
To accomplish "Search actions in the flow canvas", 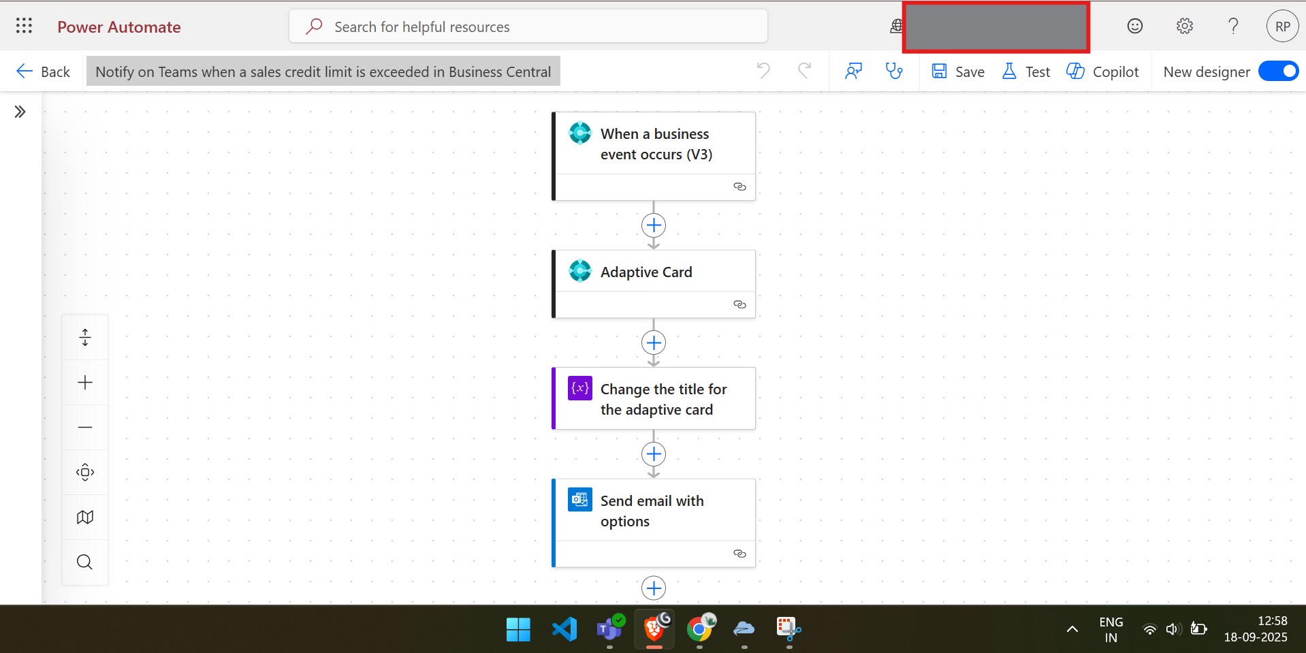I will click(x=85, y=562).
